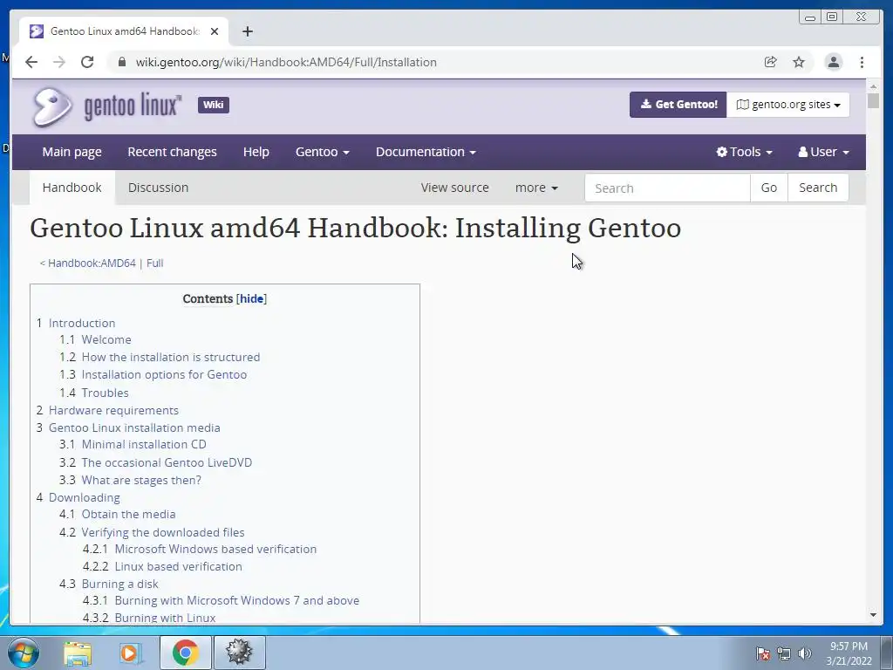Click the page scrollbar up arrow

873,86
